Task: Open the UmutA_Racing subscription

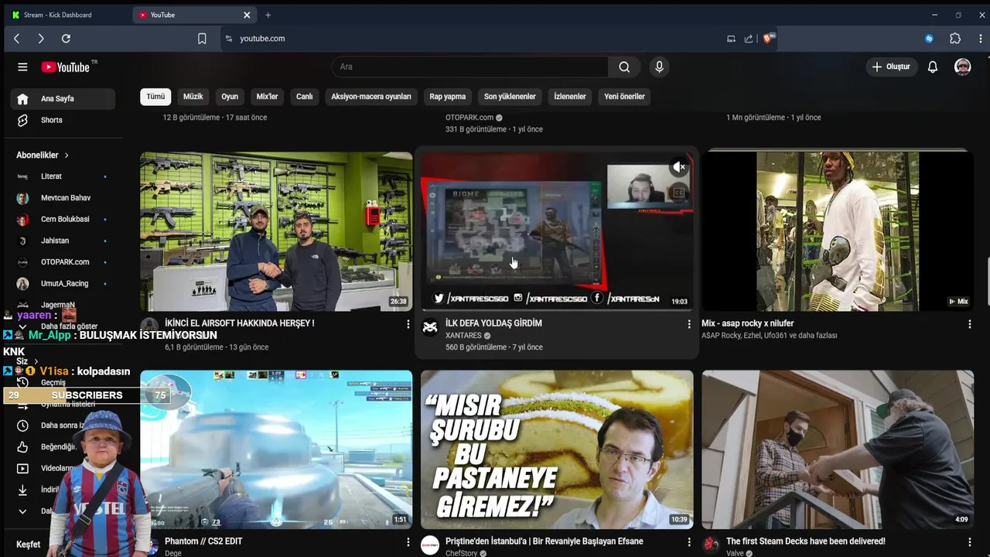Action: (63, 284)
